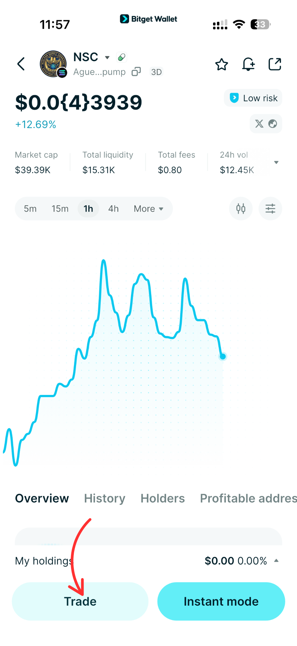The width and height of the screenshot is (297, 646).
Task: Open the candlestick chart icon
Action: coord(241,208)
